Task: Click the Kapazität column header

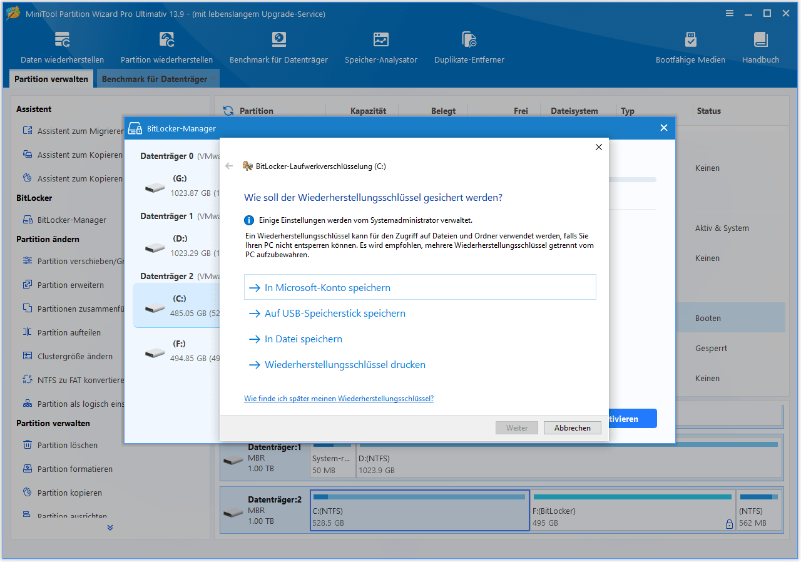Action: [368, 111]
